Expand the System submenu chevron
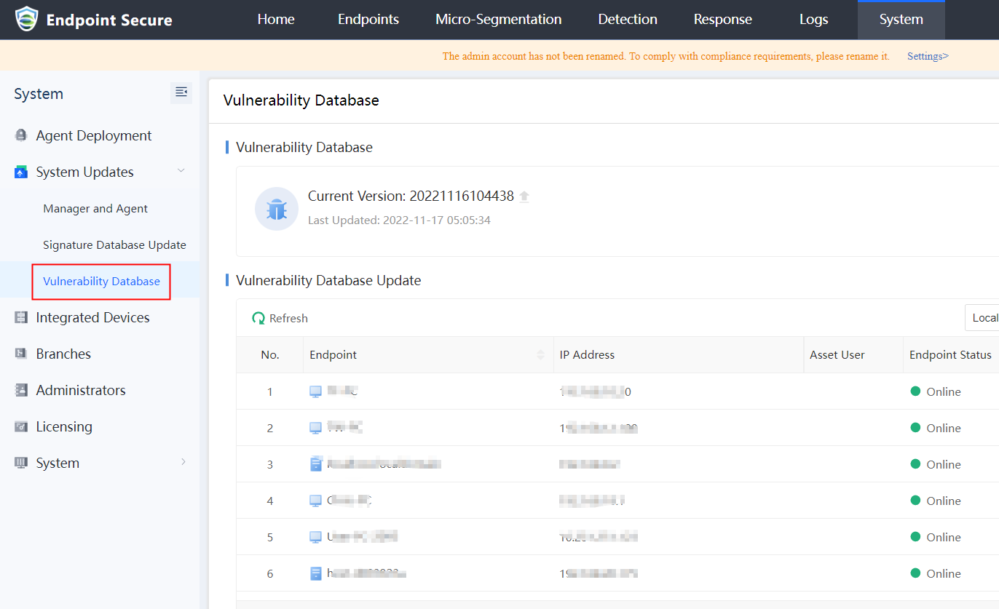 tap(183, 462)
